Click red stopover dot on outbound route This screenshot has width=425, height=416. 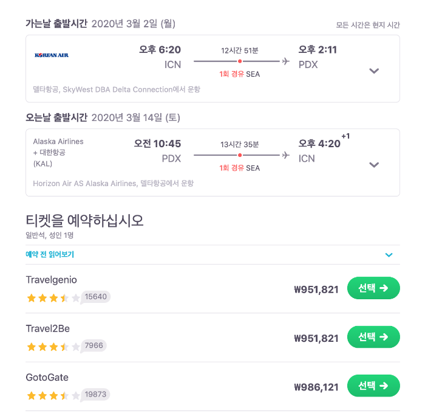tap(240, 61)
